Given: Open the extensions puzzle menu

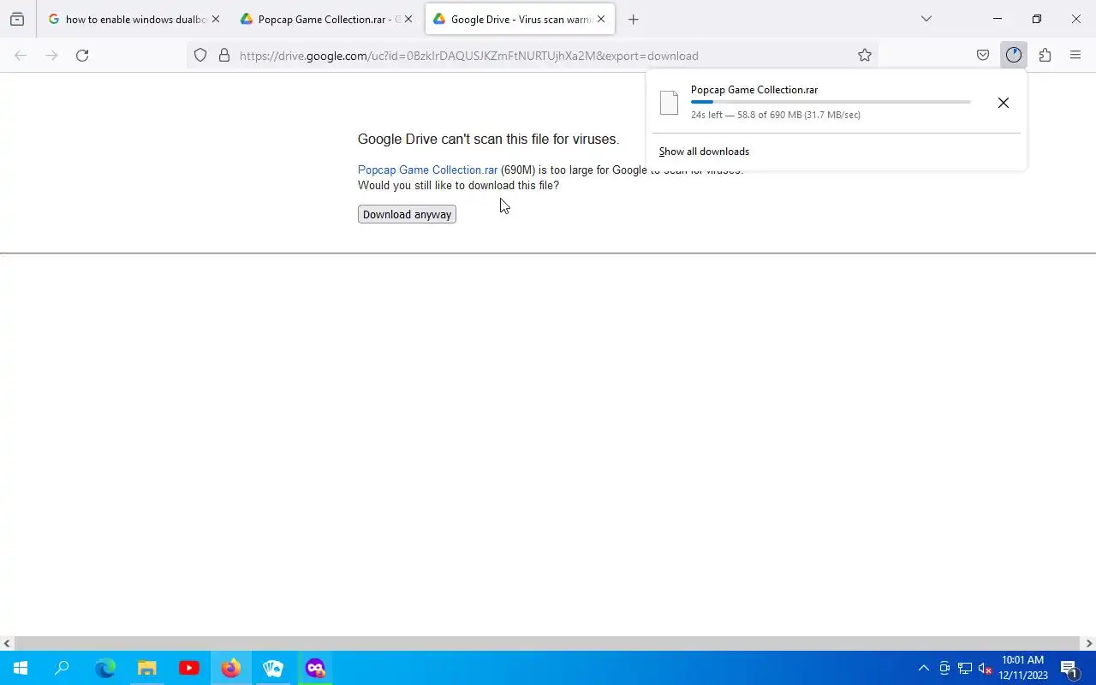Looking at the screenshot, I should [1045, 56].
